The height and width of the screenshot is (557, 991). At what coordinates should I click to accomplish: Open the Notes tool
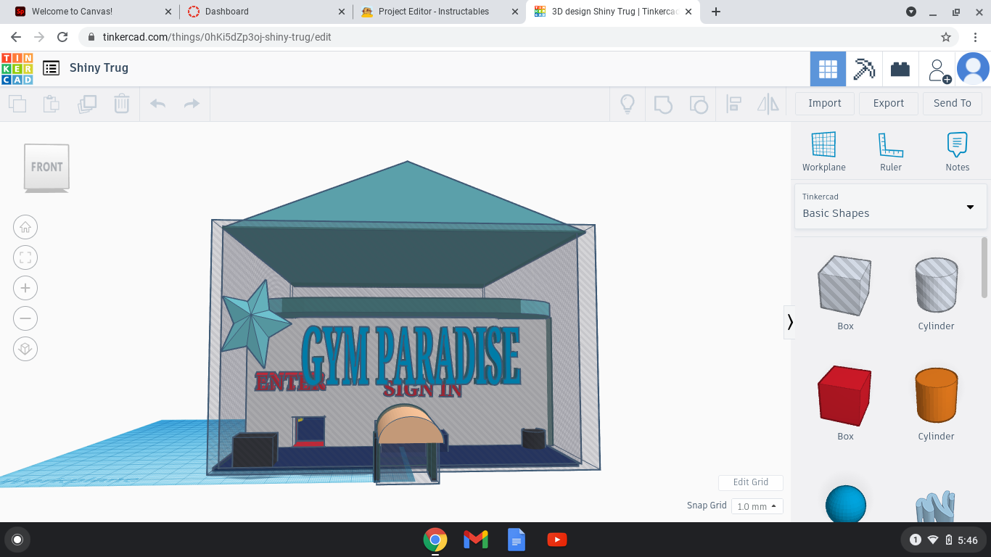click(x=957, y=149)
